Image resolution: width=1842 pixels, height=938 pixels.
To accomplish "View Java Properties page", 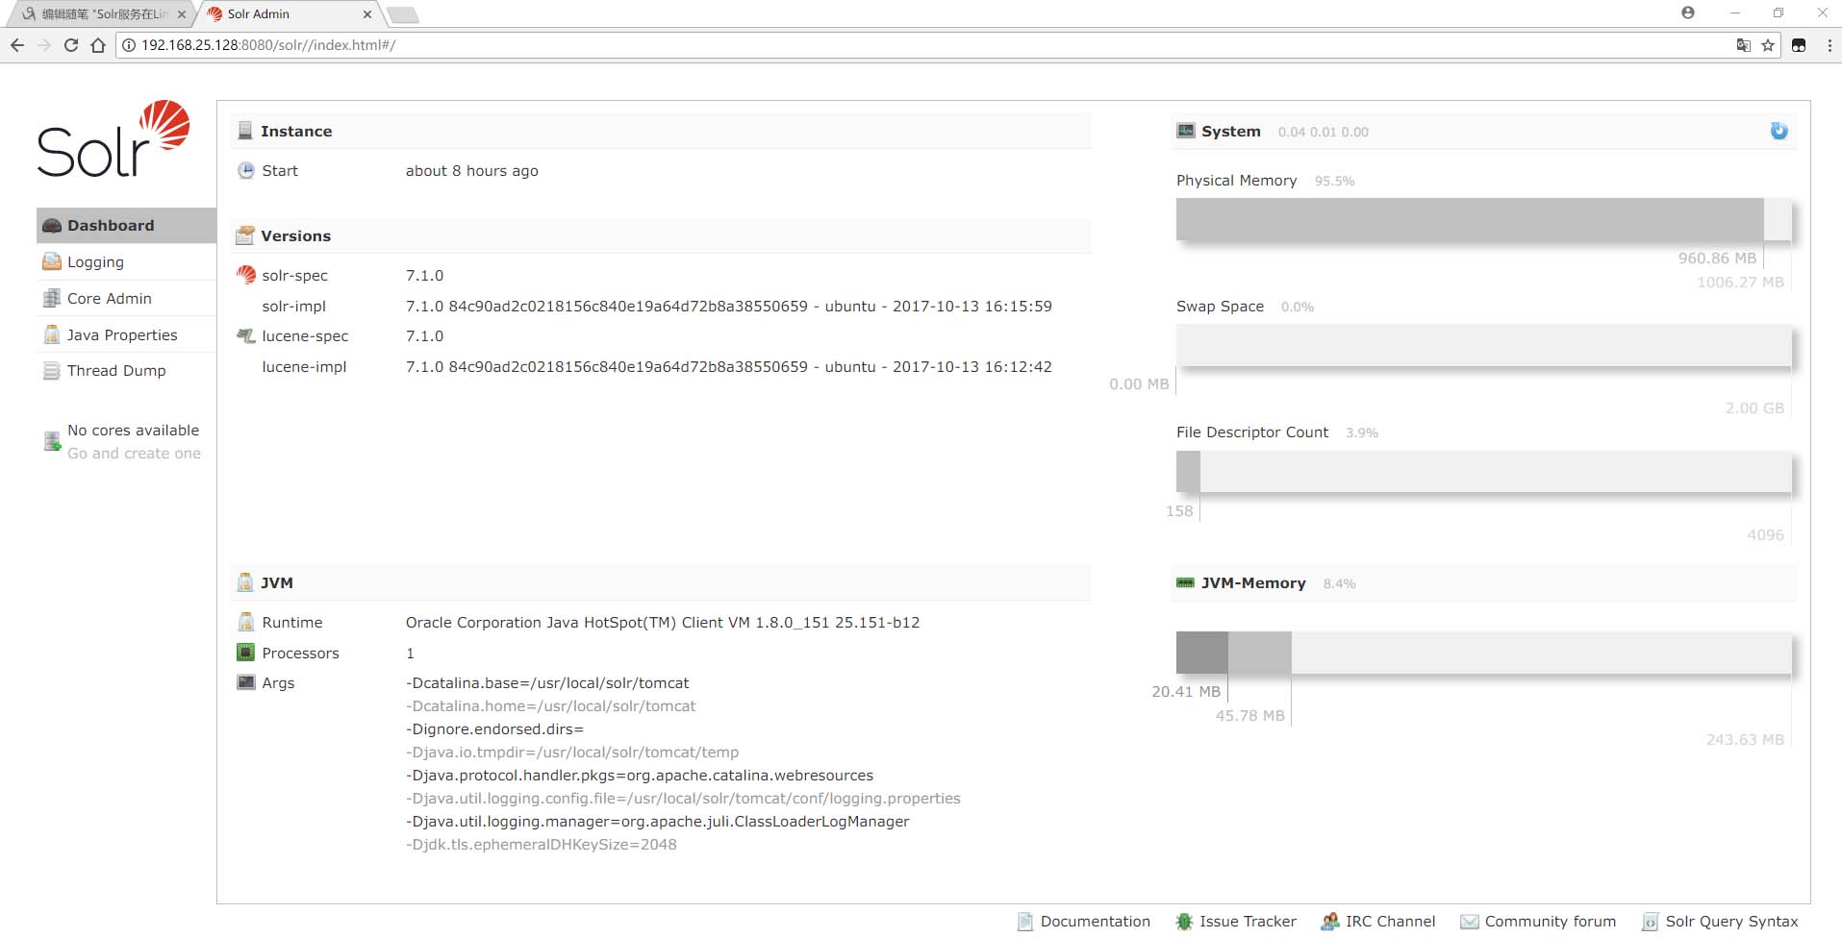I will point(126,335).
